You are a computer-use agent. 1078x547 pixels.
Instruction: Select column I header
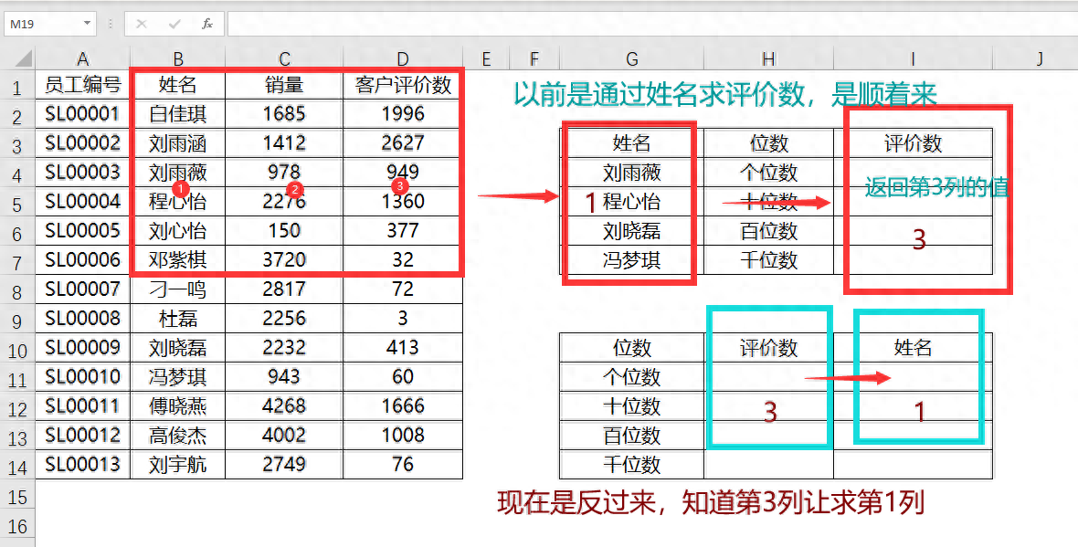(x=913, y=59)
